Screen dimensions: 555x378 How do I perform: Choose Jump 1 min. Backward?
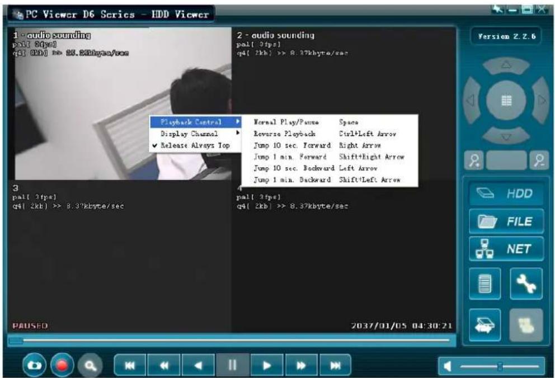pyautogui.click(x=329, y=179)
